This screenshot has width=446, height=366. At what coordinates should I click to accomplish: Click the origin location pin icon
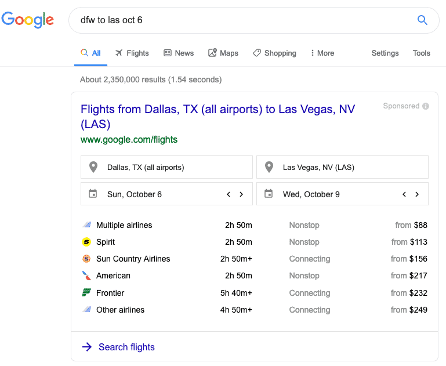click(93, 167)
